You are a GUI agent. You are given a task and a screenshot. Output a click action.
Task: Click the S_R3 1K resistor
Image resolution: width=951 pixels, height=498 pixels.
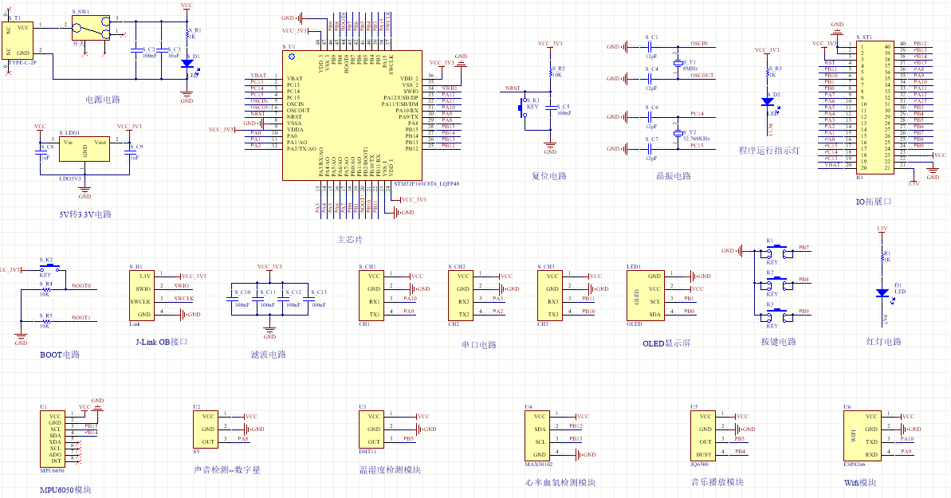coord(767,72)
